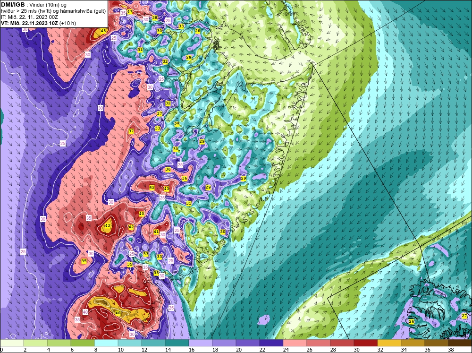The image size is (472, 353).
Task: Click the yellow gust label 41
Action: pos(156,232)
